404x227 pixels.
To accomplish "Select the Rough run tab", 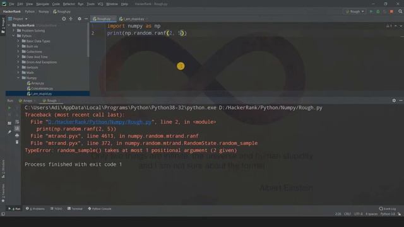I will coord(50,101).
